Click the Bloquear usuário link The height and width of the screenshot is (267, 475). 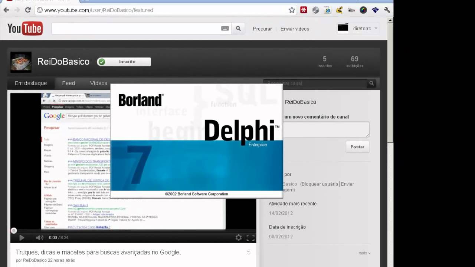point(320,184)
